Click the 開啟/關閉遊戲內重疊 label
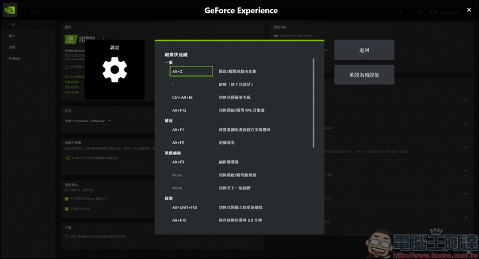The image size is (479, 259). pyautogui.click(x=237, y=71)
